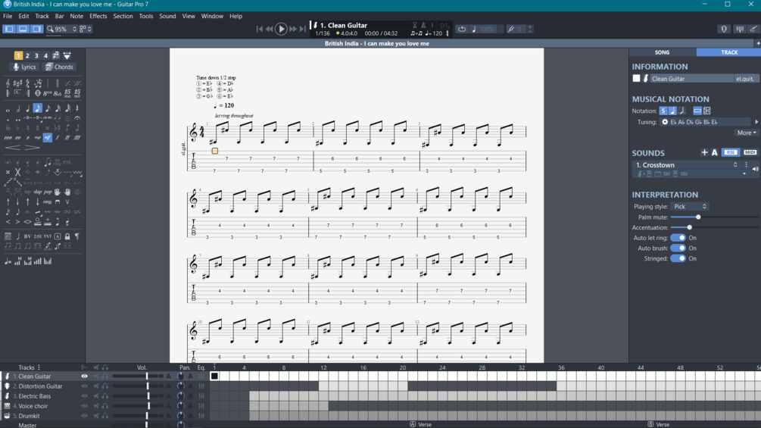Switch sound engine to MIDI

(x=750, y=152)
